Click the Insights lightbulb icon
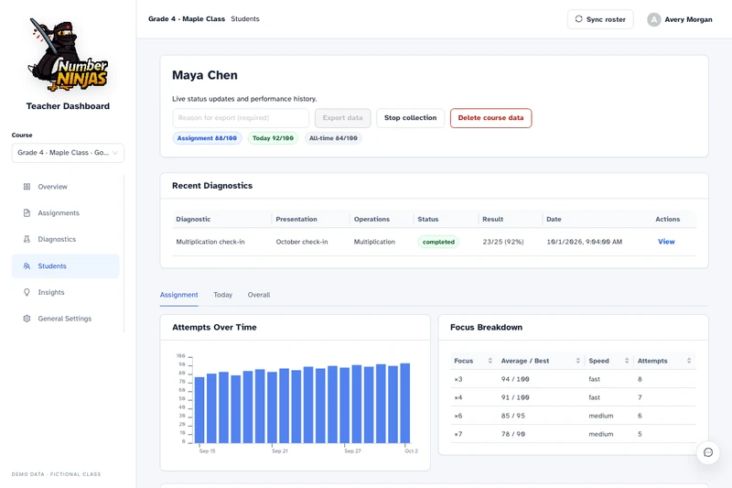Screen dimensions: 732x488 (x=27, y=292)
